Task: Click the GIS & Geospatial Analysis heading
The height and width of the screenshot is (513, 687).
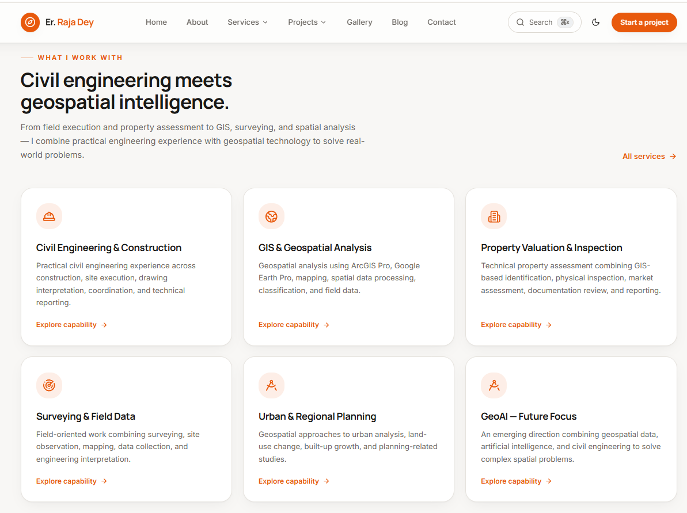Action: [315, 248]
